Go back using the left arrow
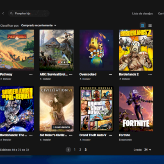 click(x=3, y=14)
